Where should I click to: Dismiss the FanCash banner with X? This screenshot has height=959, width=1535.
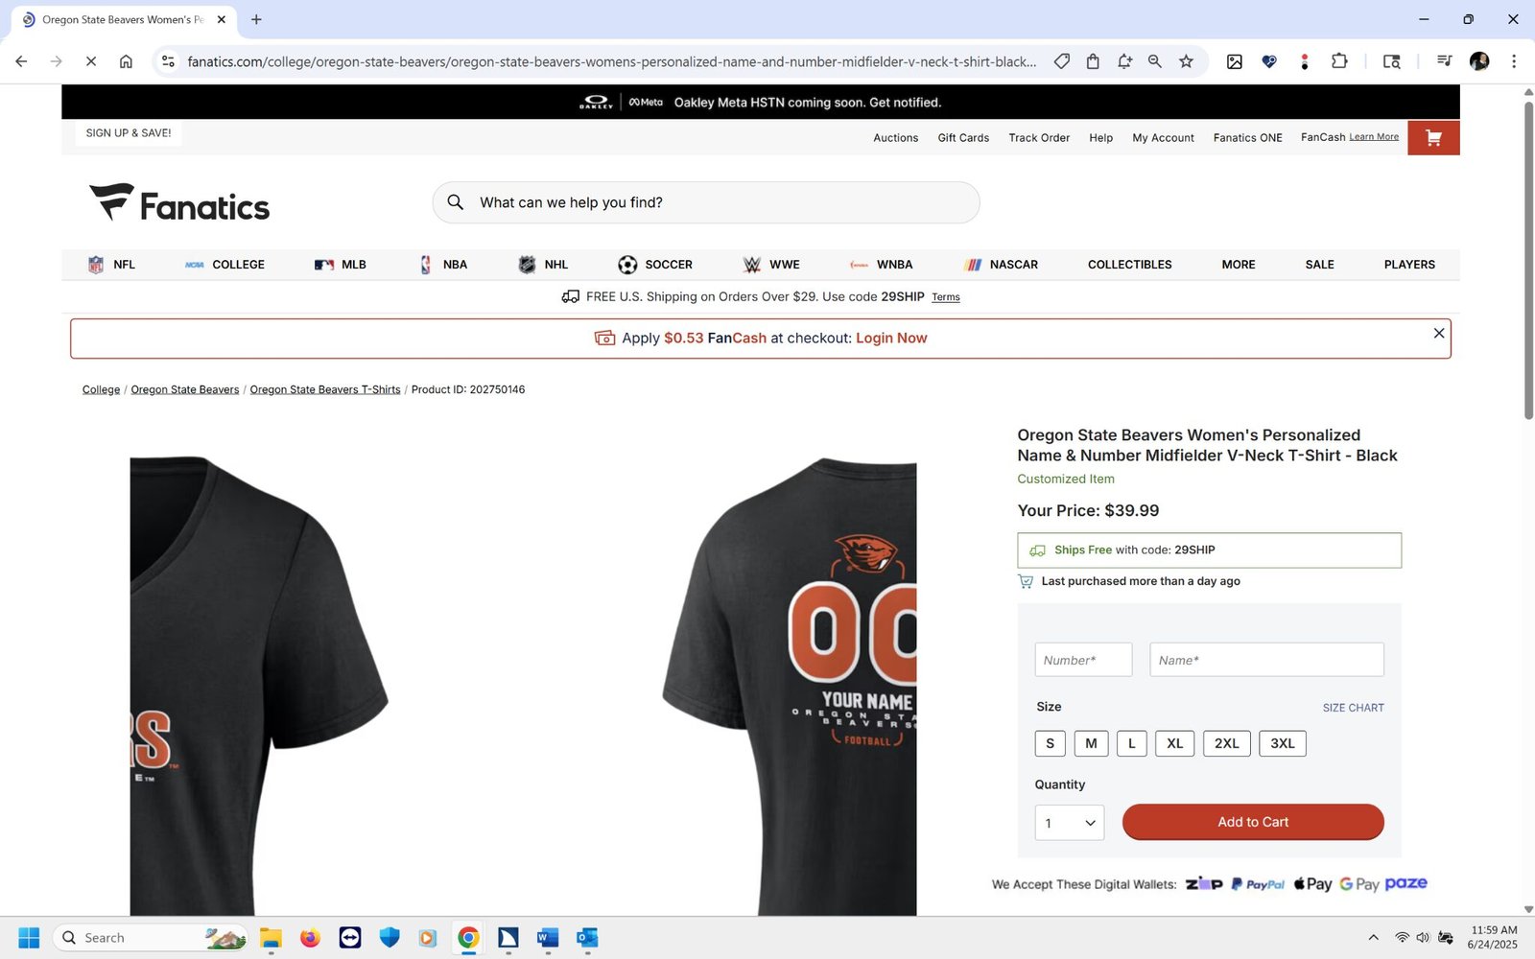click(x=1438, y=333)
